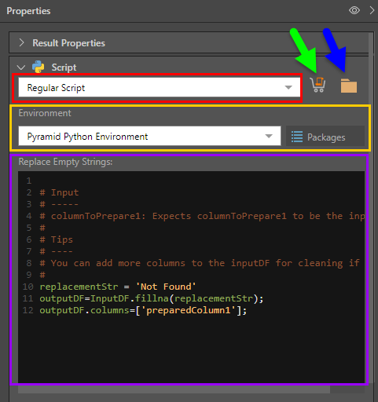The width and height of the screenshot is (378, 402).
Task: Open the Regular Script dropdown
Action: (160, 88)
